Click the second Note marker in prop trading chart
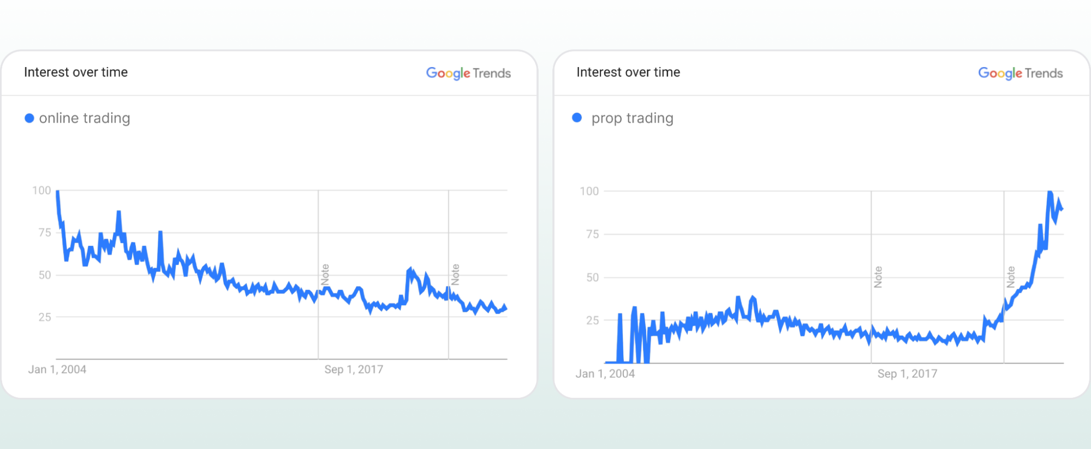 tap(1011, 277)
